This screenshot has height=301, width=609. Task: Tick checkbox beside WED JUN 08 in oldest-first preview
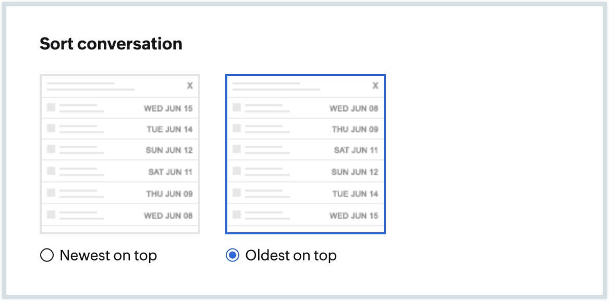pos(237,107)
